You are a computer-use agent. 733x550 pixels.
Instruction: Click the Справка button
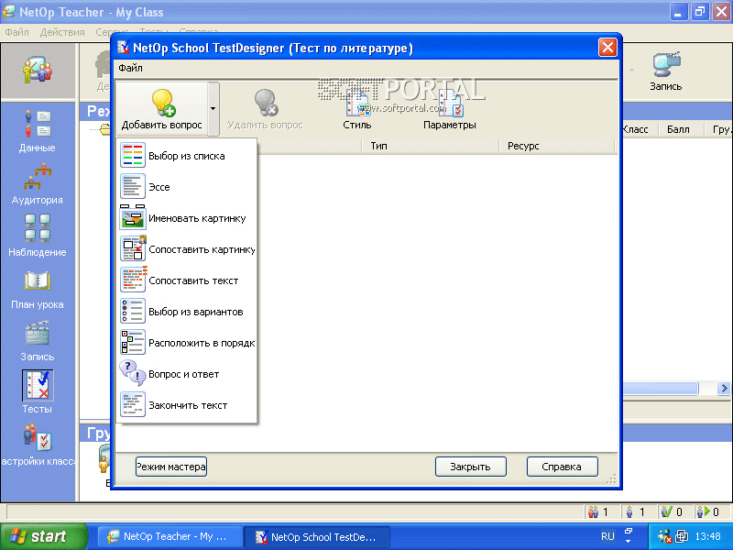click(x=562, y=467)
